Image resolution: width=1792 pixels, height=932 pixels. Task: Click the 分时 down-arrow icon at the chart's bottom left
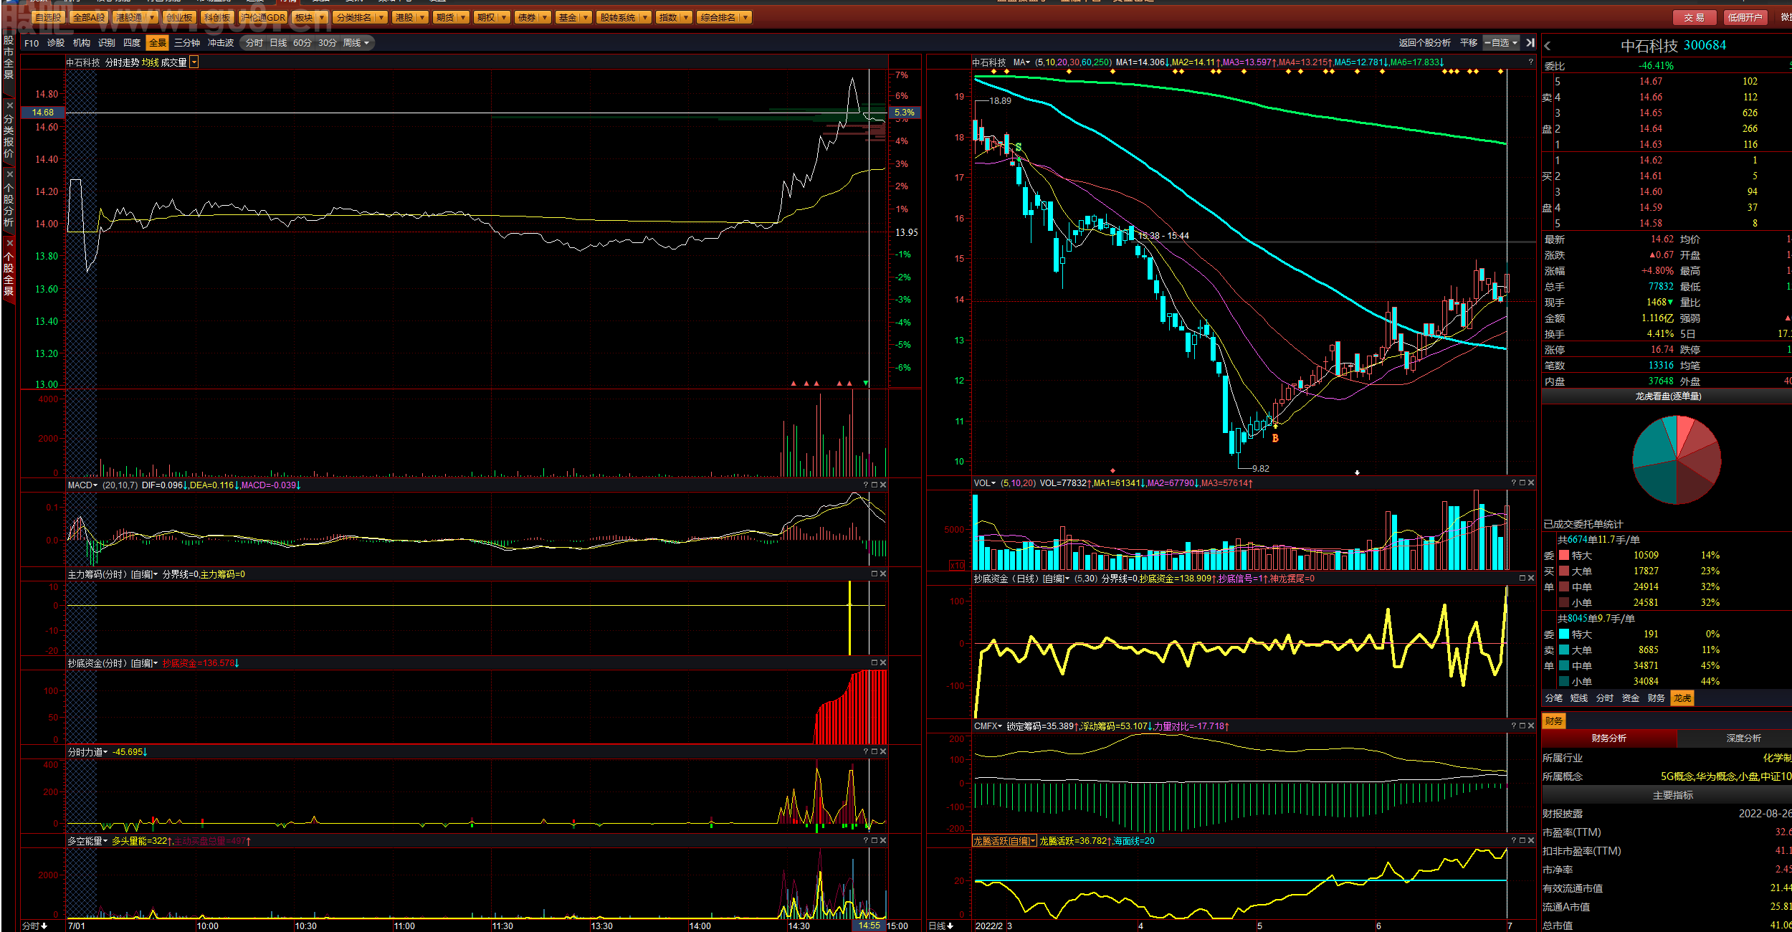tap(44, 926)
